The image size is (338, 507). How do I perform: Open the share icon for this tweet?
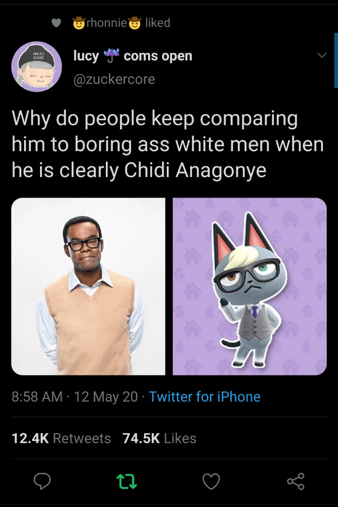(296, 481)
